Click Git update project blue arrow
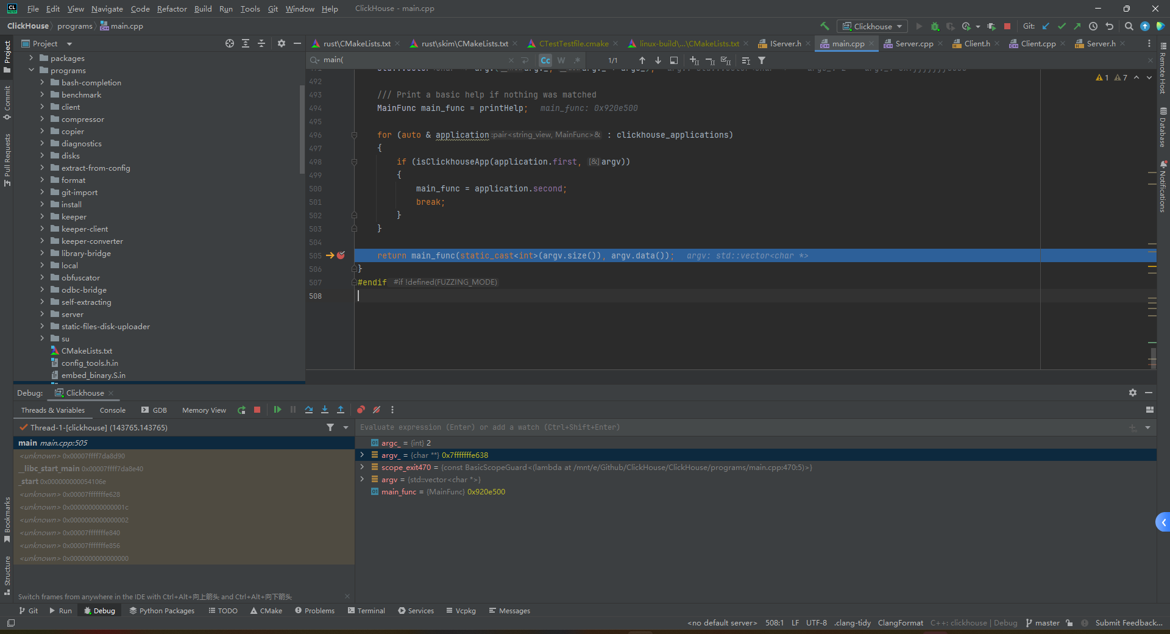Image resolution: width=1170 pixels, height=634 pixels. [x=1046, y=26]
